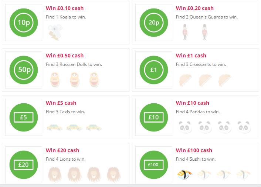
Task: Click 'Find 3 Croissants to win' text
Action: point(201,64)
